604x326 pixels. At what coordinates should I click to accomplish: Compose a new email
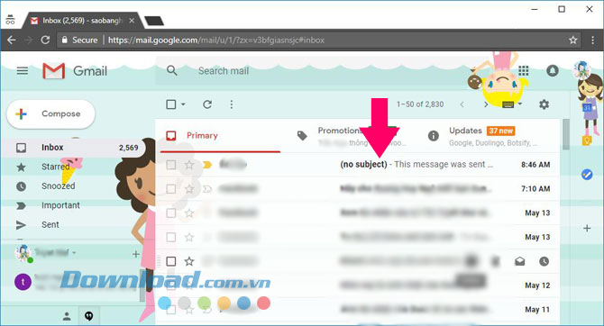(x=50, y=114)
